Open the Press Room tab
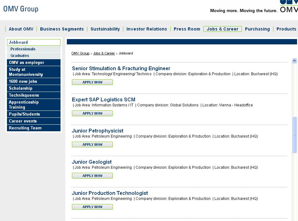This screenshot has width=298, height=221. click(187, 29)
